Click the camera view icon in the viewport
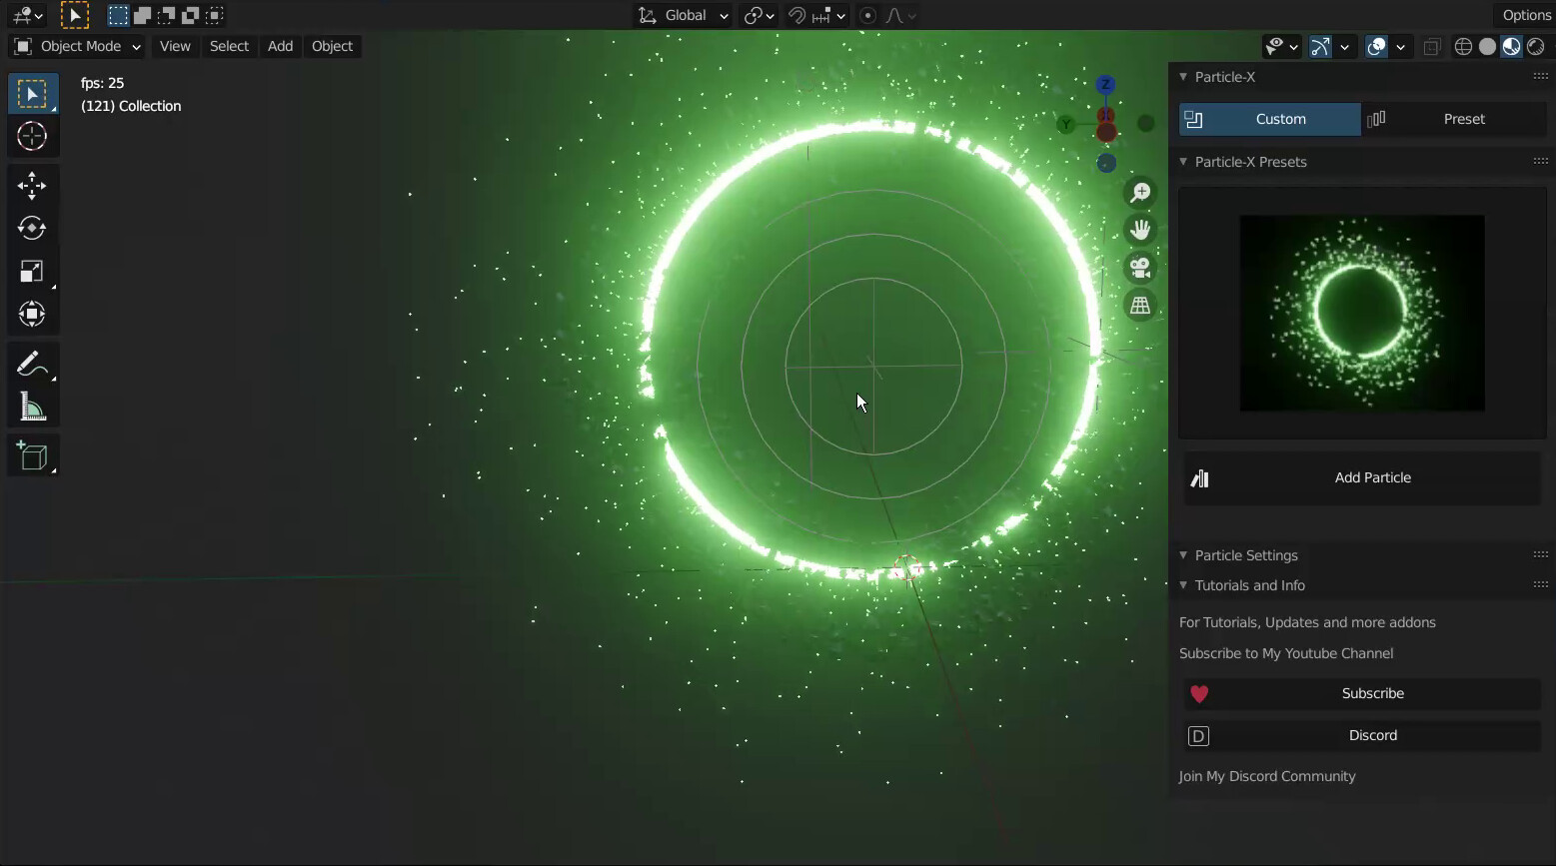The width and height of the screenshot is (1556, 866). 1140,267
